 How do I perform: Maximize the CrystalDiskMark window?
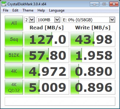click(x=104, y=4)
